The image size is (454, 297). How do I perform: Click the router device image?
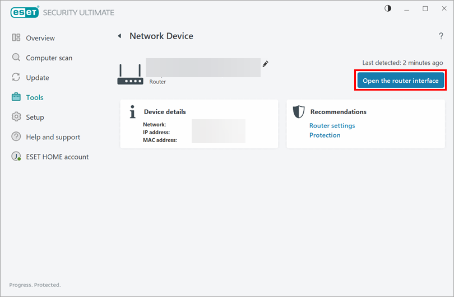coord(130,74)
